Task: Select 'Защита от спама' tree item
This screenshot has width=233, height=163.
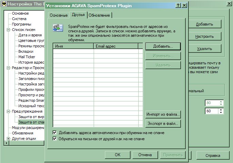Action: [31, 122]
